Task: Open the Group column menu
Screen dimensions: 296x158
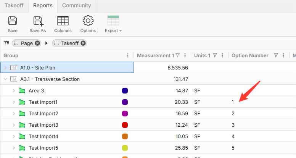Action: click(128, 56)
